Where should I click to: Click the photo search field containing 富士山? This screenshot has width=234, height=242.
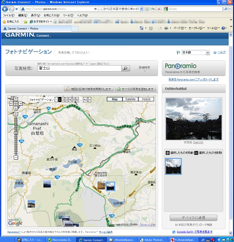click(79, 68)
